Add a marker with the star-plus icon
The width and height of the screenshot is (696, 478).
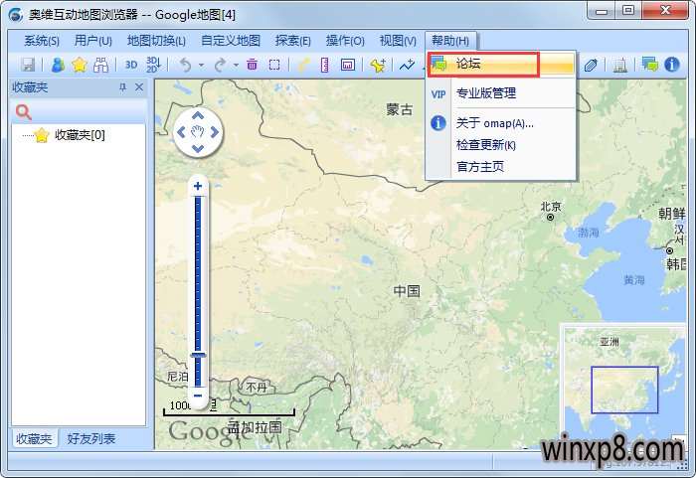tap(378, 65)
